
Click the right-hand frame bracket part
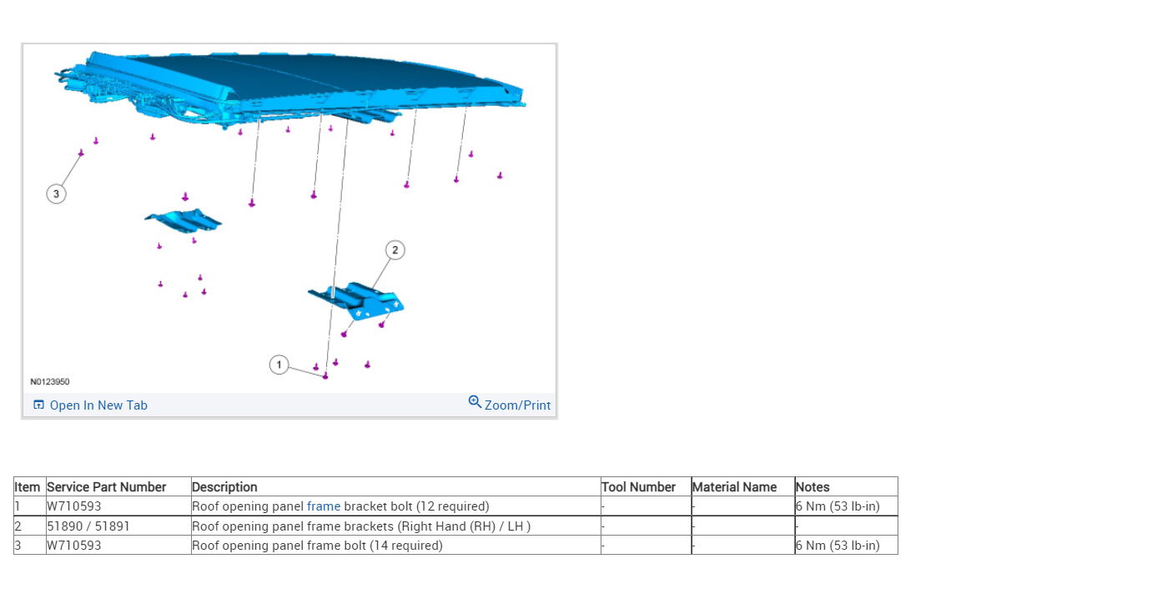357,300
